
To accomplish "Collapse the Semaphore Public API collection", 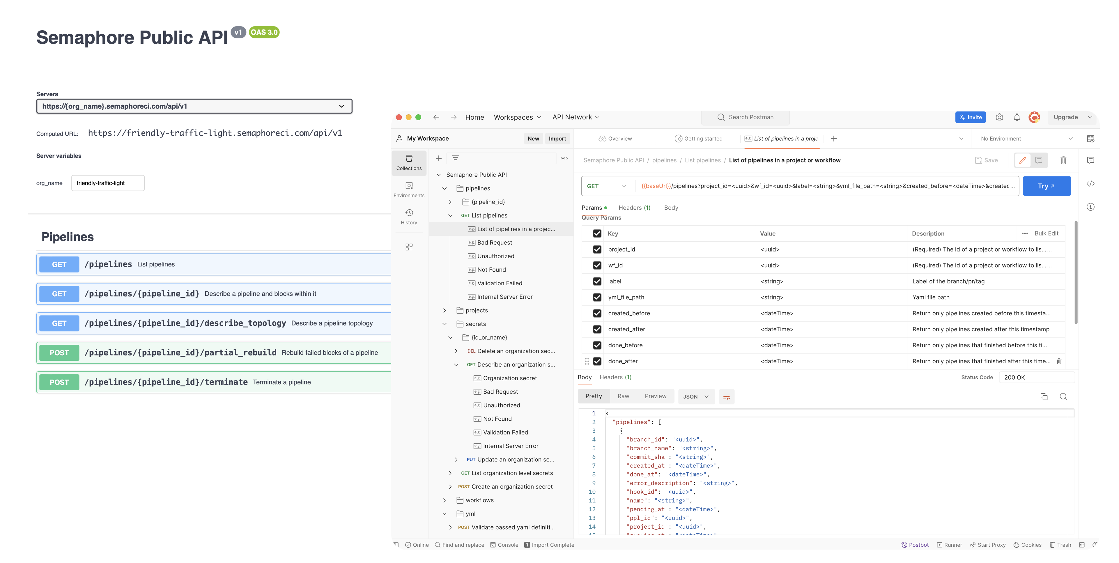I will pos(438,175).
